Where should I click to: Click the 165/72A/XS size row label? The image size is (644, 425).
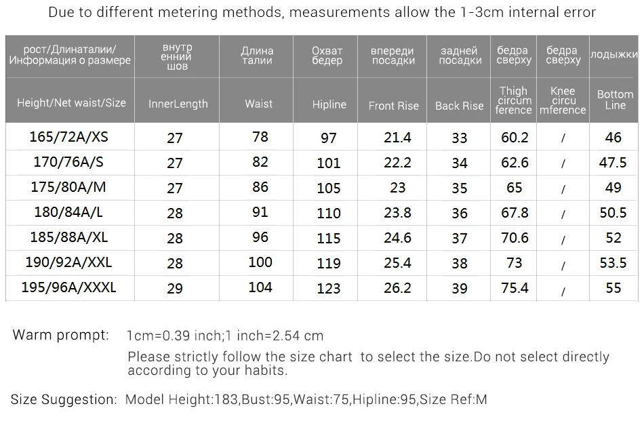(68, 137)
